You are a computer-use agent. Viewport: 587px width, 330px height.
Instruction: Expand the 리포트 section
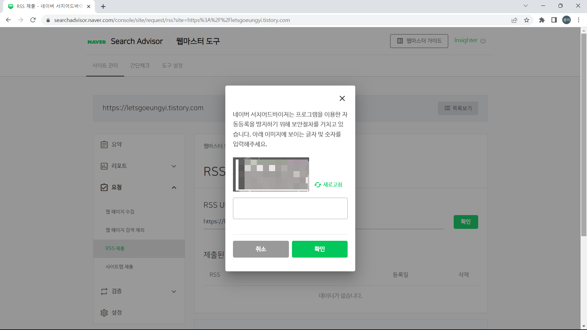(174, 166)
